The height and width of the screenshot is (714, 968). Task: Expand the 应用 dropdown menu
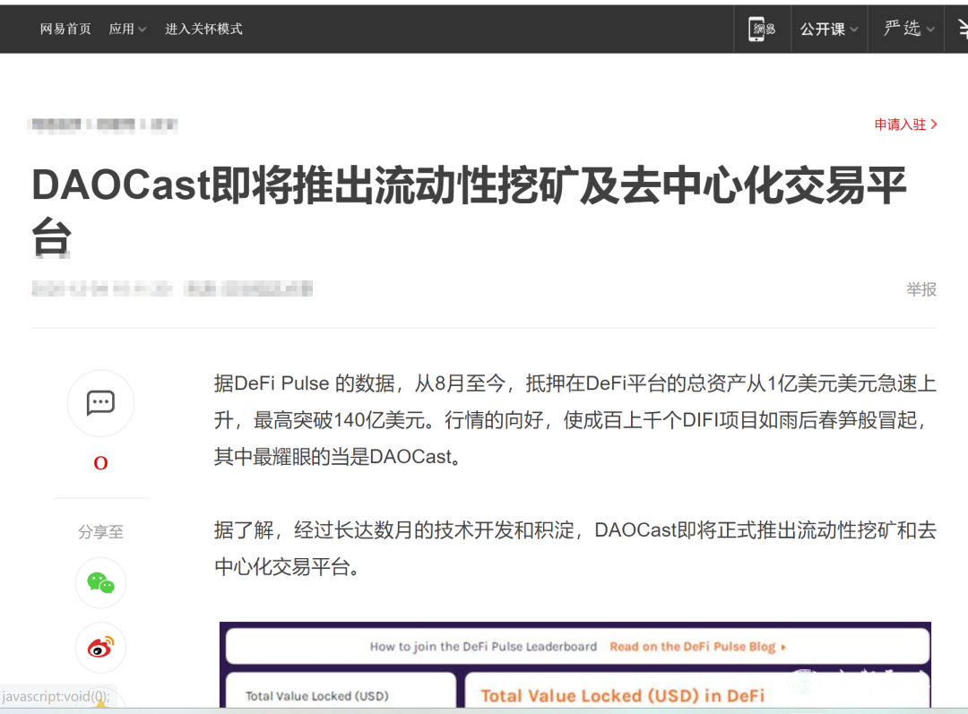[x=127, y=29]
